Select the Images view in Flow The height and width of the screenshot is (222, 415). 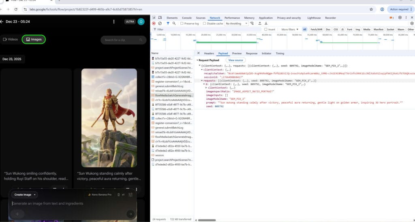(34, 39)
